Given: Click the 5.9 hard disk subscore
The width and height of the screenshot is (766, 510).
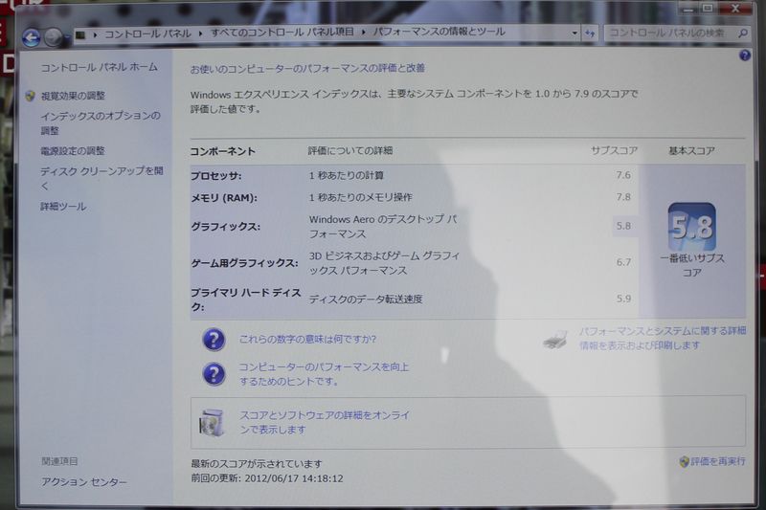Looking at the screenshot, I should pyautogui.click(x=623, y=299).
